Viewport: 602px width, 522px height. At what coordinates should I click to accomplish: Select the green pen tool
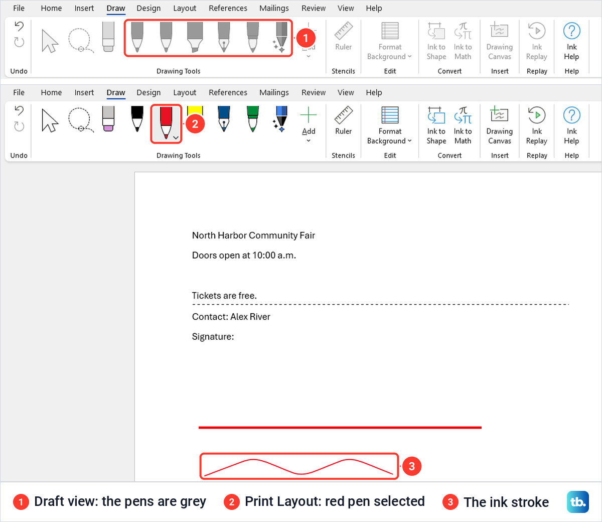253,119
